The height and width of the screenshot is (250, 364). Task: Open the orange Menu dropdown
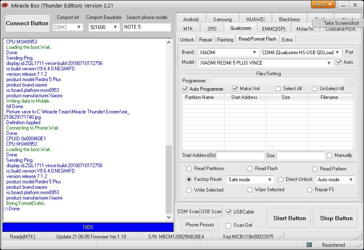(x=323, y=4)
